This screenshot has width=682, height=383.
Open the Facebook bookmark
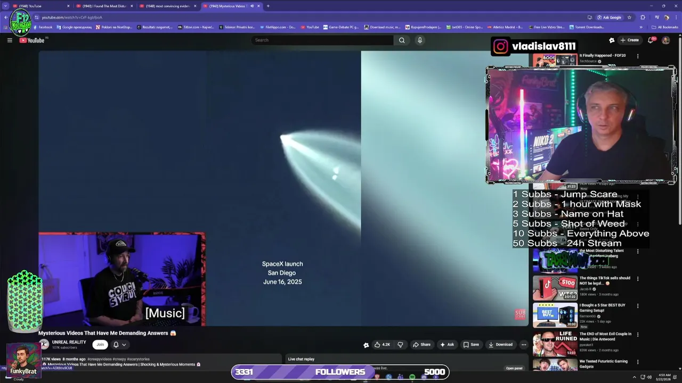coord(43,27)
